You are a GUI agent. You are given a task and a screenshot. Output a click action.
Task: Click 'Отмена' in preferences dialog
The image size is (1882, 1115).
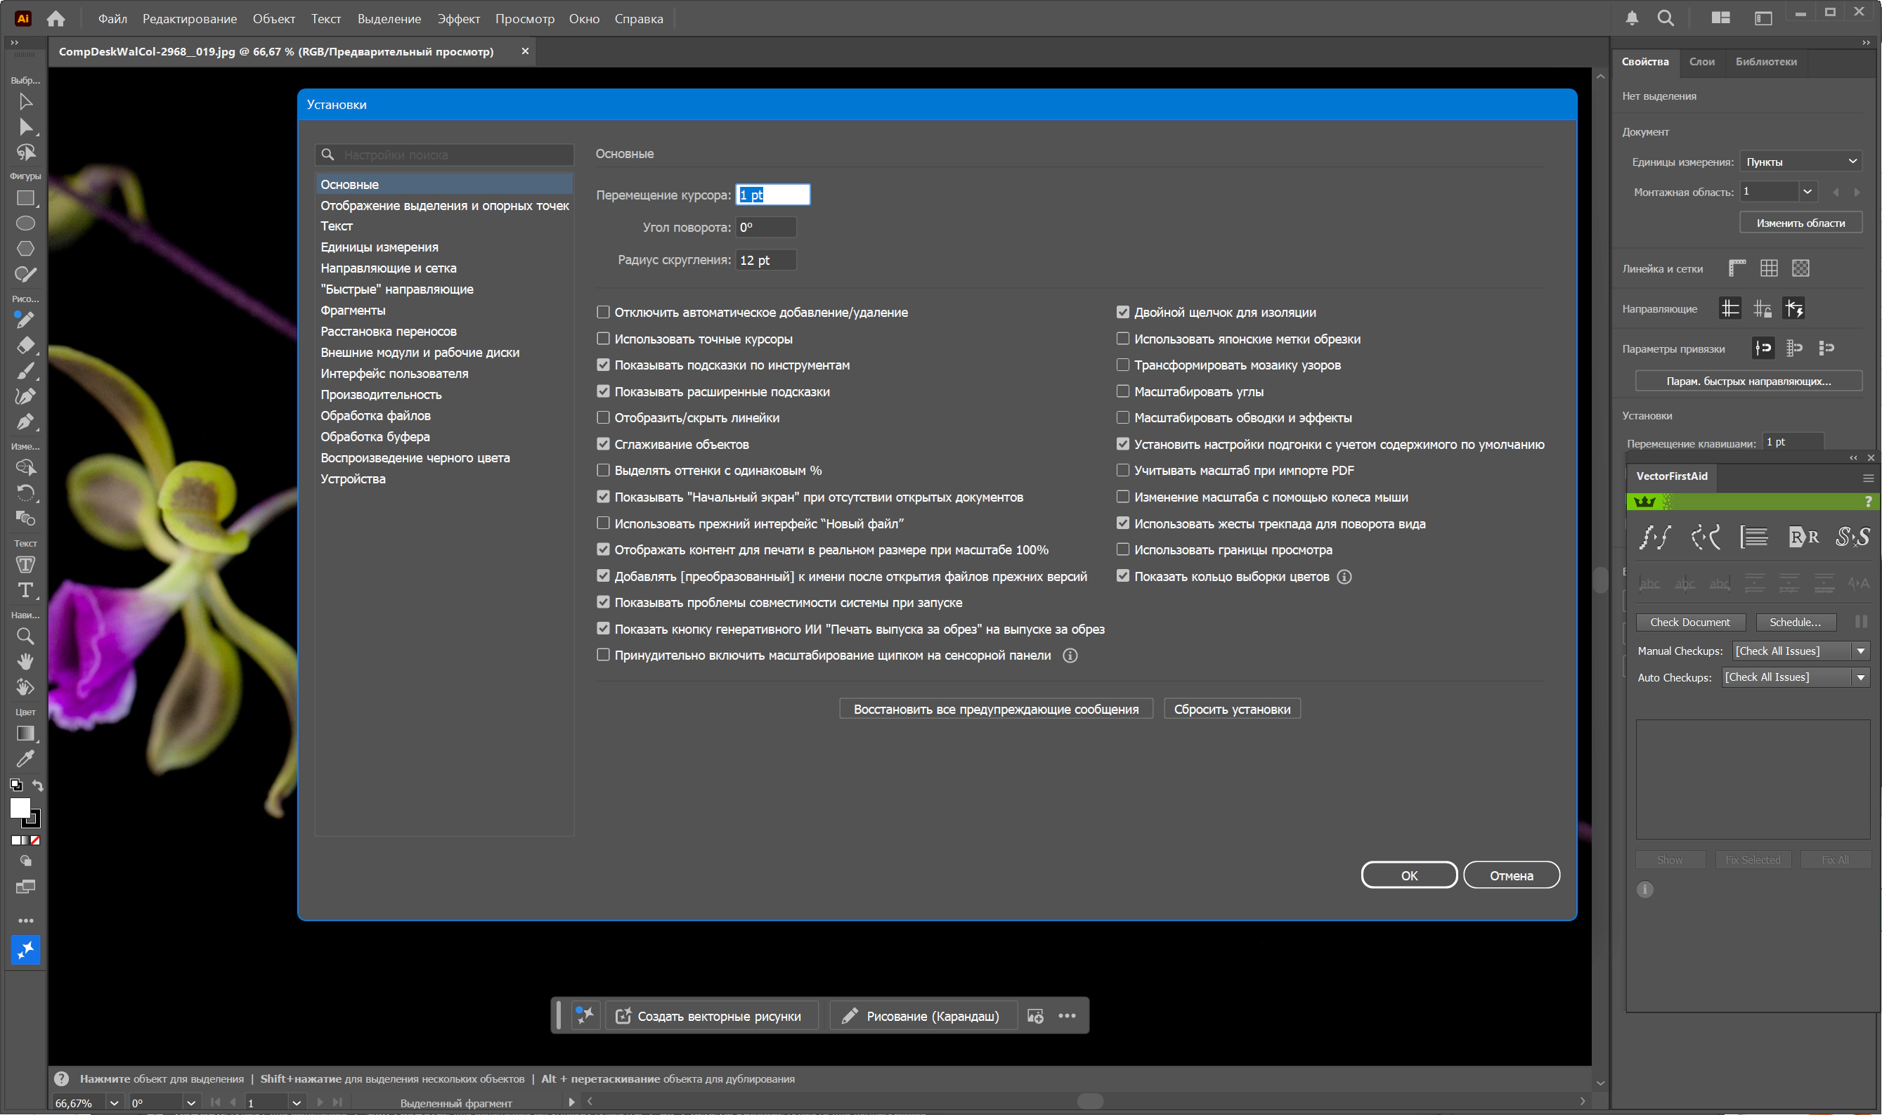pyautogui.click(x=1511, y=875)
